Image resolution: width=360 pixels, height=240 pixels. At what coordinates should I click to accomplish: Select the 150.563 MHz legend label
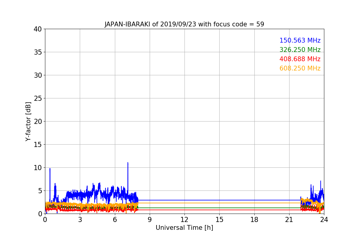point(300,40)
